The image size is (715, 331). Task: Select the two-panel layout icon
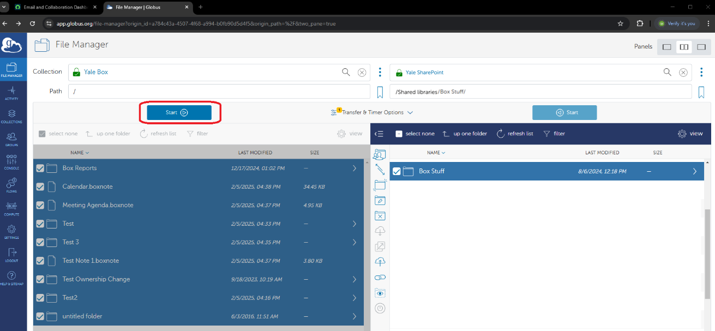coord(683,47)
